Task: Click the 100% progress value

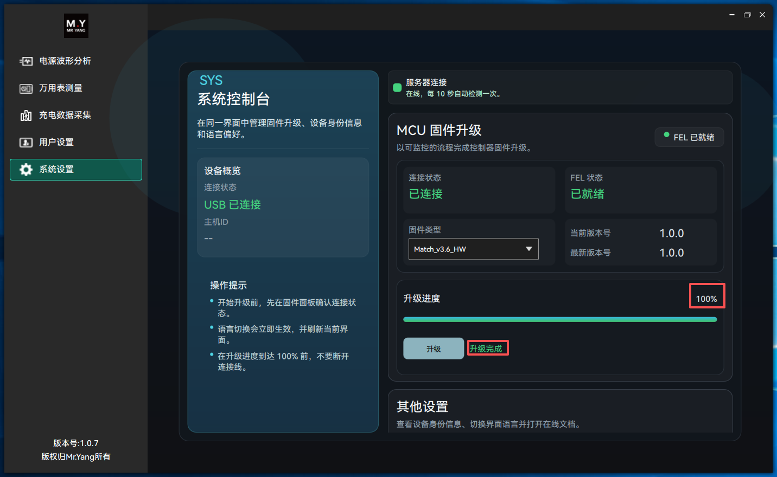Action: [706, 299]
